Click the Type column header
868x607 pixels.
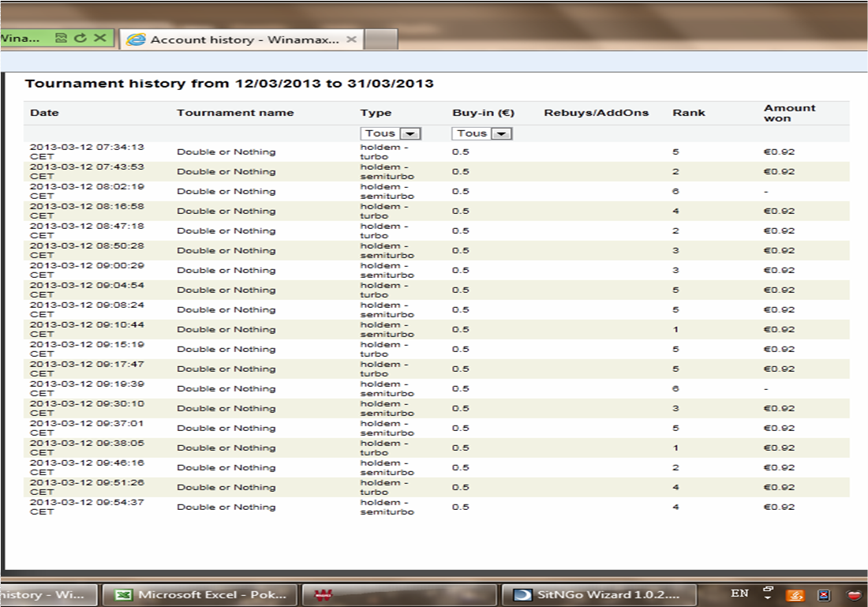(x=376, y=113)
